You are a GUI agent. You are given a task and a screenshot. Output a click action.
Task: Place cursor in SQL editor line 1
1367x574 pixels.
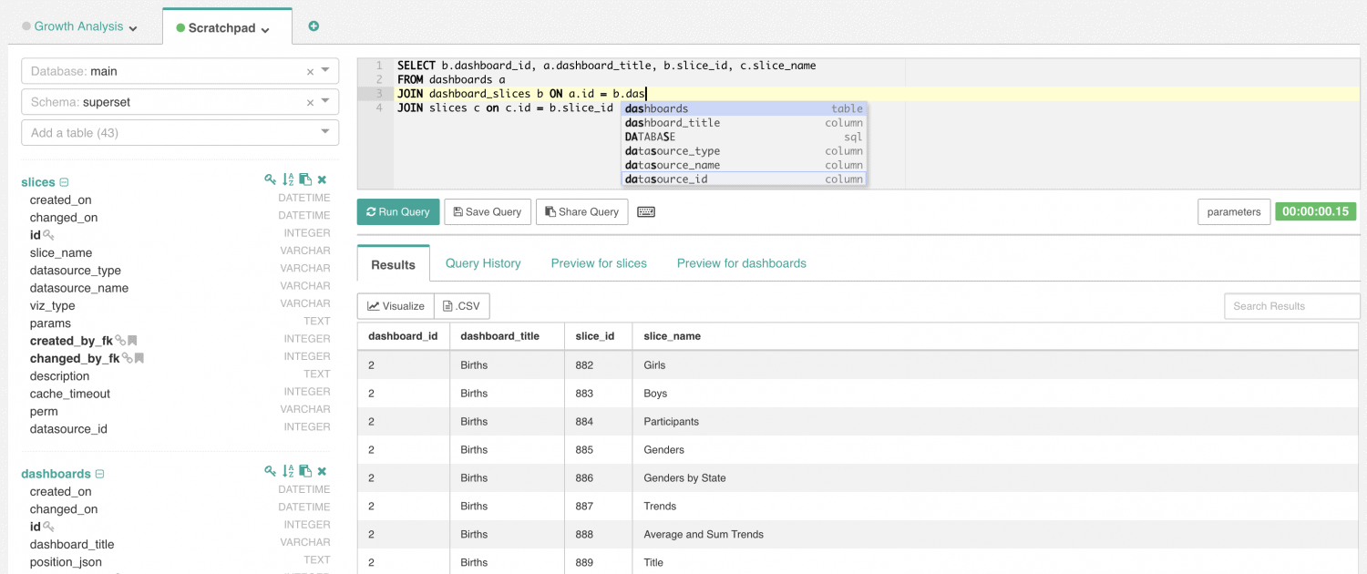pos(606,66)
